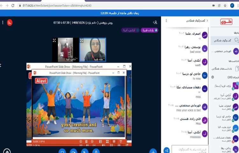This screenshot has height=153, width=239.
Task: Open user اصغری ملینا in the user list
Action: (x=225, y=107)
